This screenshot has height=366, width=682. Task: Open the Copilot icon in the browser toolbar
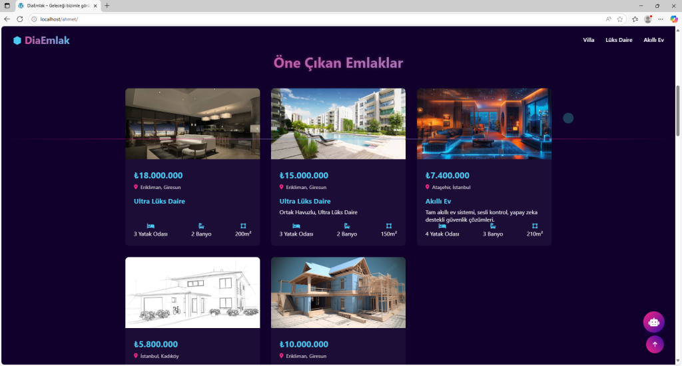click(x=674, y=19)
